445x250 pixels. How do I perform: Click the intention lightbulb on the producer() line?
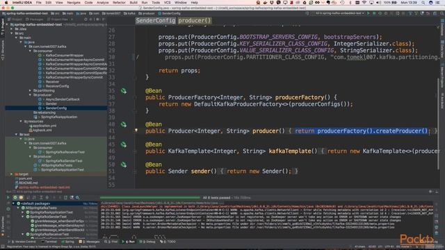136,131
